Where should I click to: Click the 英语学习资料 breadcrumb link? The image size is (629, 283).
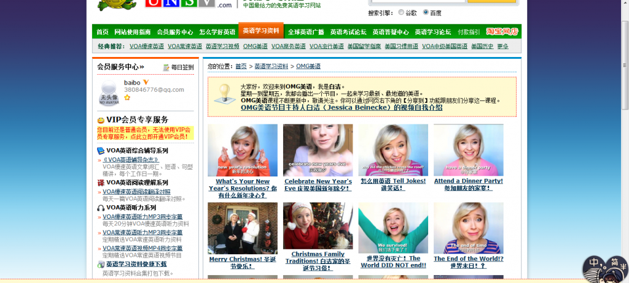tap(271, 66)
